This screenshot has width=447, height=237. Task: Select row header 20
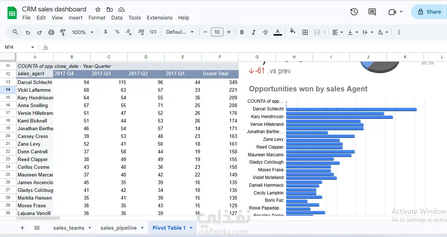[x=8, y=136]
